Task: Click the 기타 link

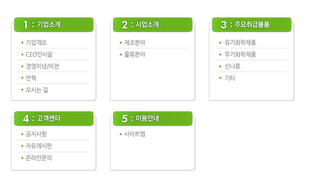Action: [230, 78]
